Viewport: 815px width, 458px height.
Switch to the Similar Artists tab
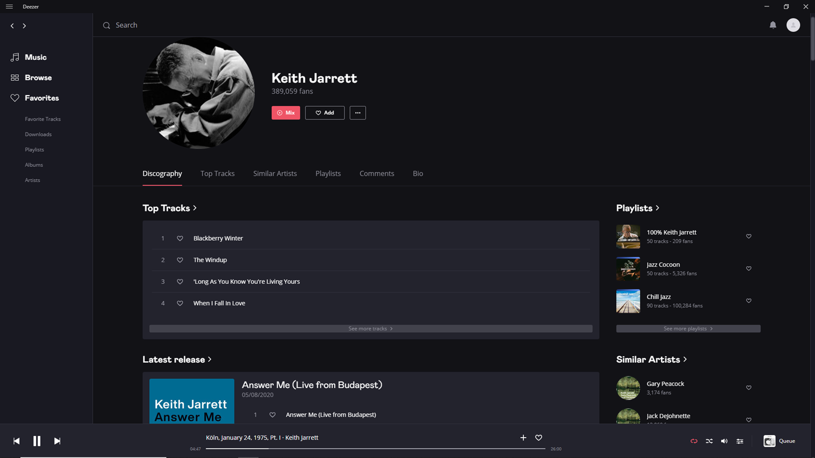tap(275, 174)
